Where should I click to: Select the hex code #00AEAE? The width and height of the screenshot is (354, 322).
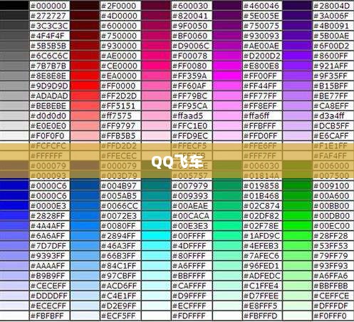pos(190,206)
